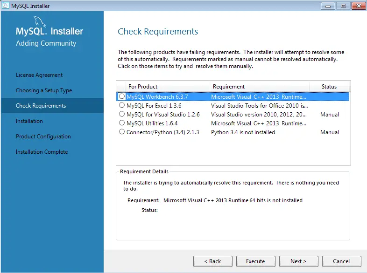The image size is (367, 273).
Task: Go to the Choosing a Setup Type step
Action: [x=44, y=90]
